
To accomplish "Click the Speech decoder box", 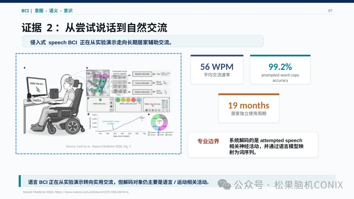I will pos(142,74).
